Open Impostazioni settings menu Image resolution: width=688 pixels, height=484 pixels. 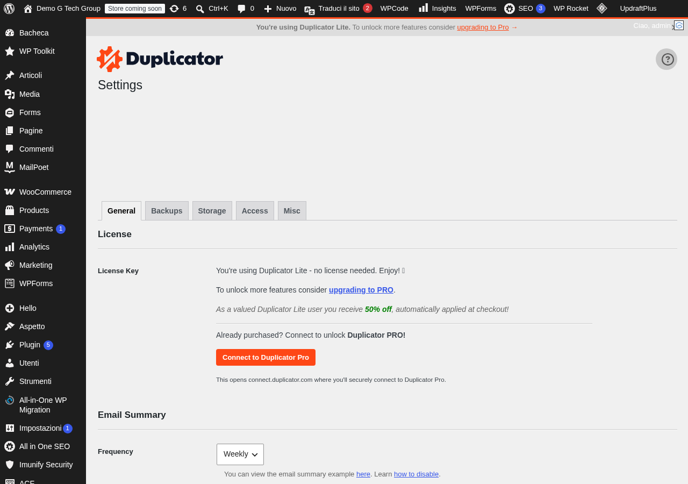[x=40, y=428]
